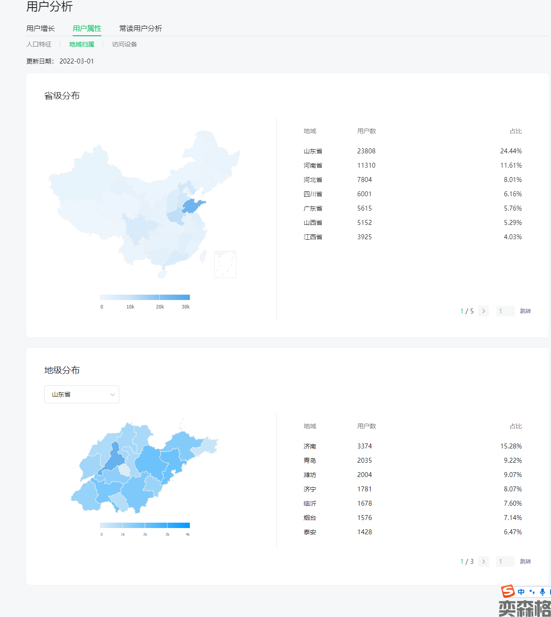Viewport: 551px width, 617px height.
Task: Select the 用户属性 tab
Action: tap(87, 29)
